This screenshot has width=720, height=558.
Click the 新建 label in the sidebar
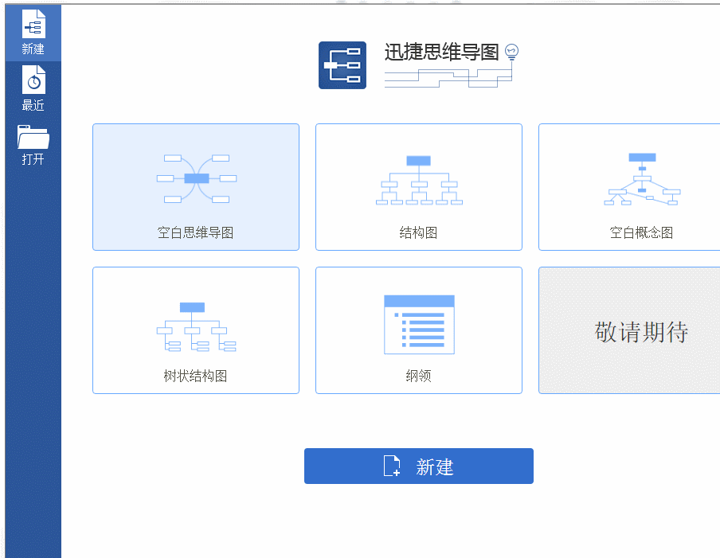tap(33, 49)
